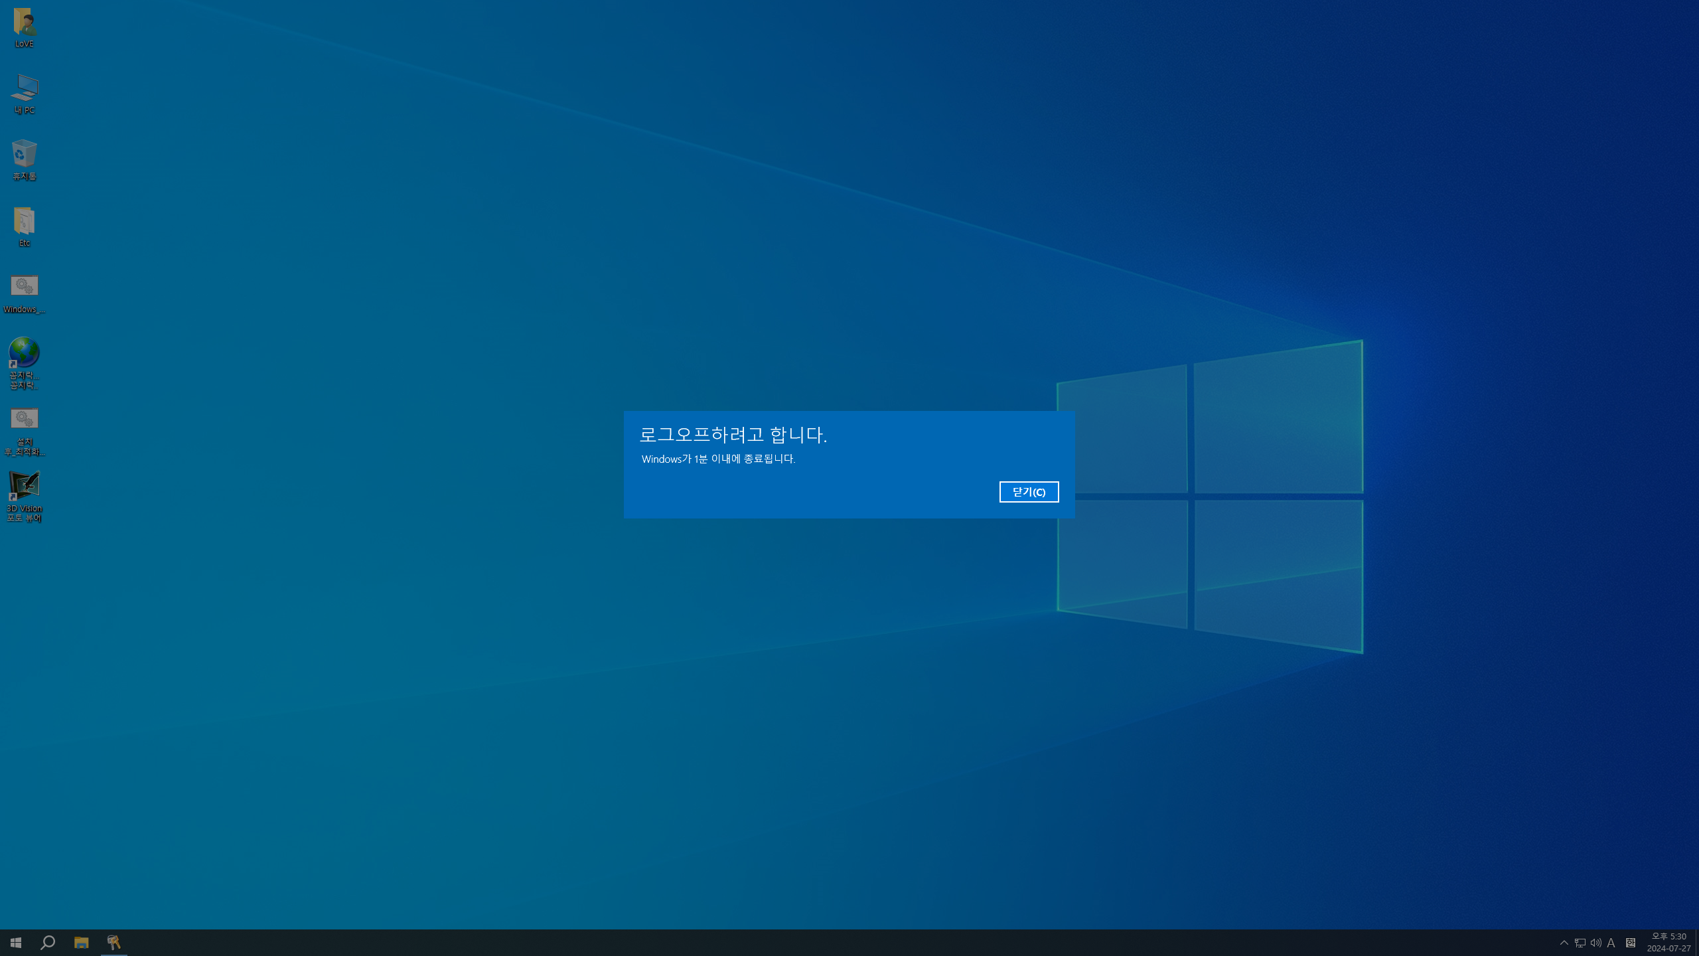Image resolution: width=1699 pixels, height=956 pixels.
Task: Toggle the IME A English/Korean mode
Action: pyautogui.click(x=1611, y=943)
